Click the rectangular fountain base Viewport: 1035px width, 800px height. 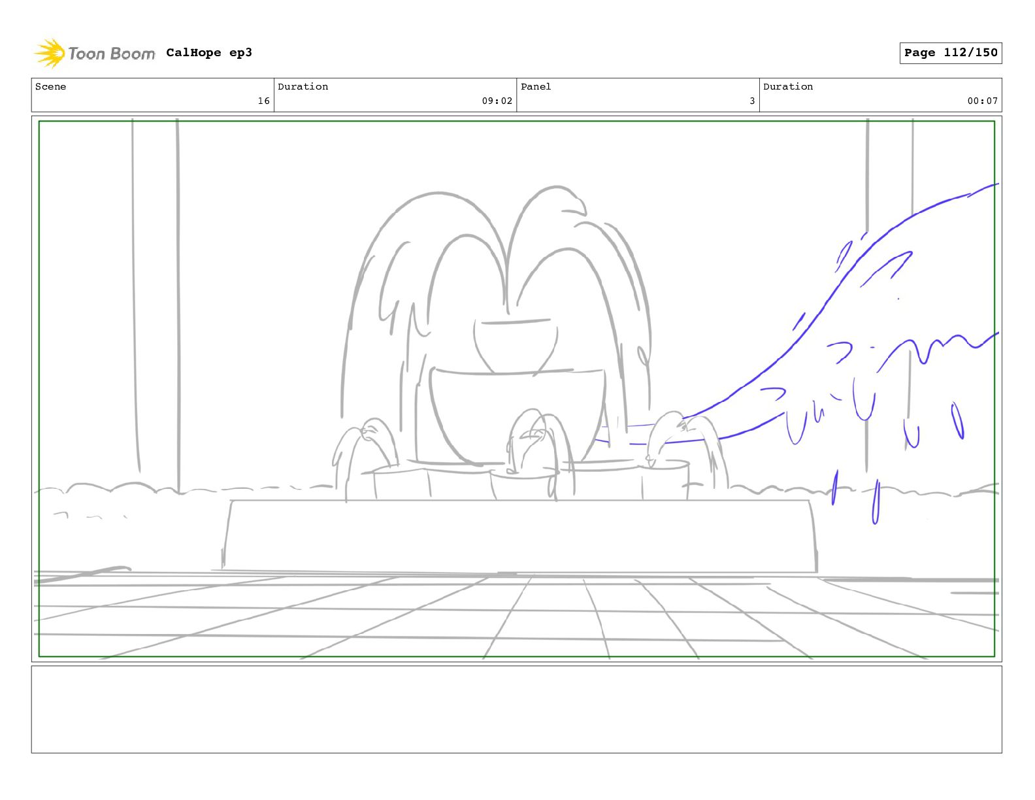coord(519,536)
